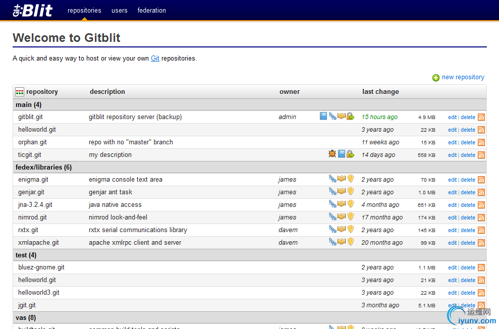The image size is (499, 329).
Task: Click the padlock push icon for gitblit.git
Action: 350,116
